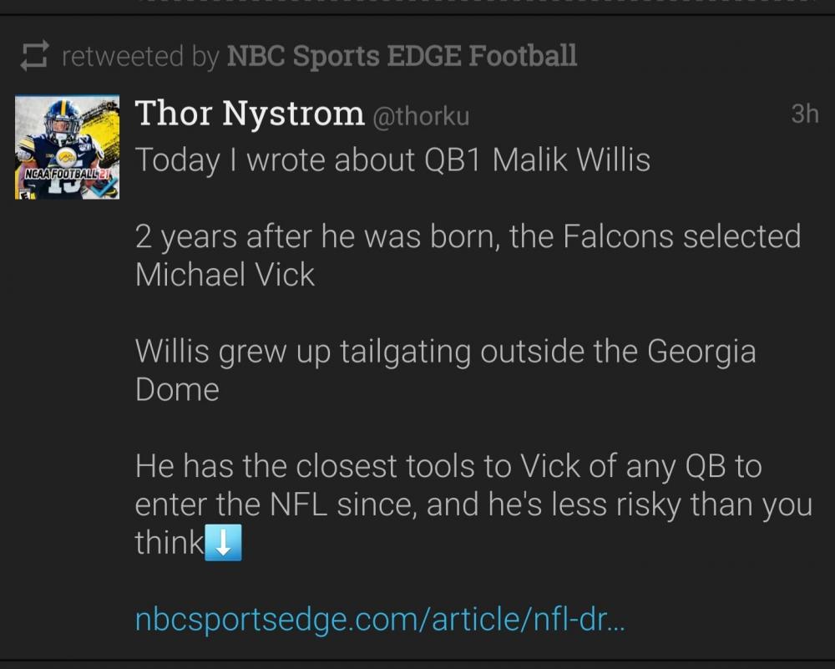Viewport: 835px width, 669px height.
Task: Select the paragraph starting "2 years after"
Action: [x=468, y=255]
